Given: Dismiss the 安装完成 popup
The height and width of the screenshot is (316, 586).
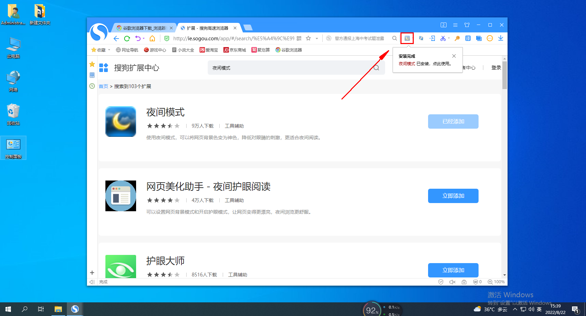Looking at the screenshot, I should coord(454,56).
